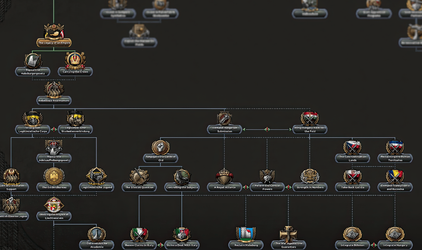Choose Strike a Deal With Italy focus
This screenshot has width=422, height=250.
click(182, 238)
